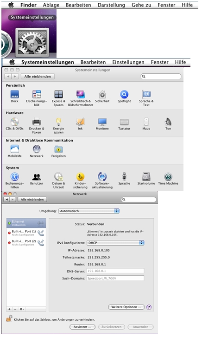Screen dimensions: 202x337
Task: Open Time Machine preferences
Action: point(168,179)
